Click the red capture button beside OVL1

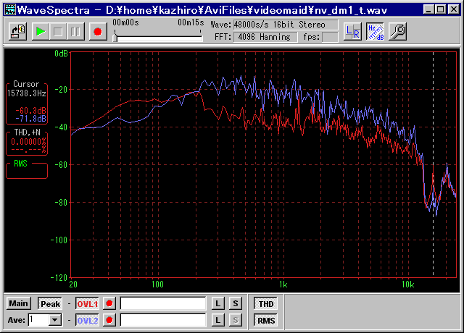109,304
